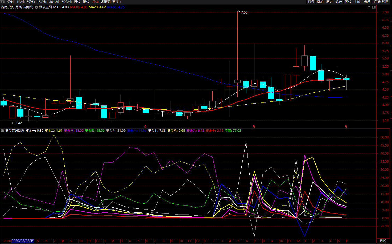Click the top-left corner panel icon
Viewport: 392px width, 244px height.
[x=2, y=2]
